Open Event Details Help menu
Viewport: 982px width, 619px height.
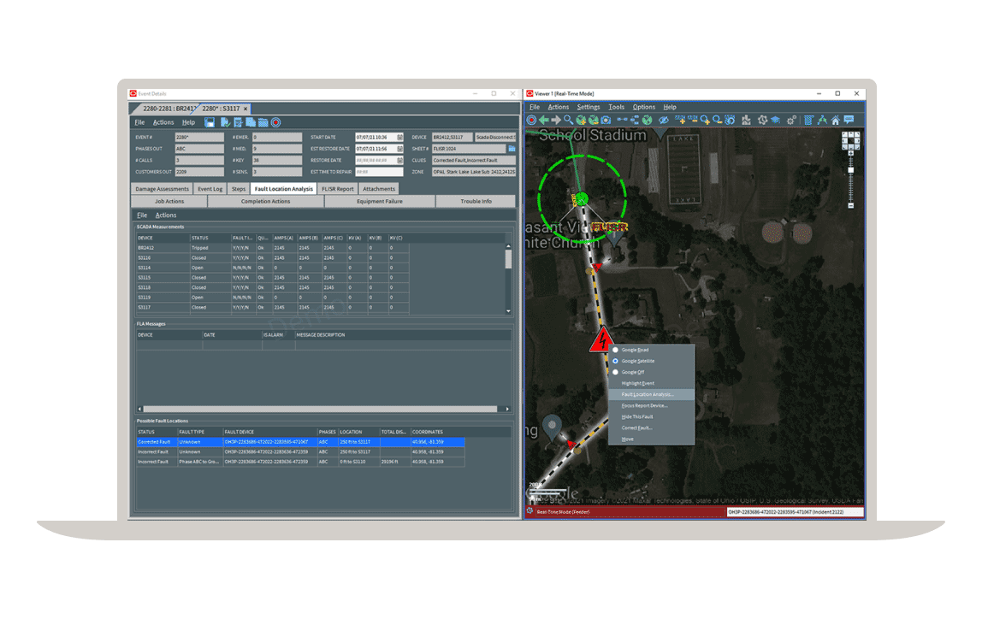188,122
